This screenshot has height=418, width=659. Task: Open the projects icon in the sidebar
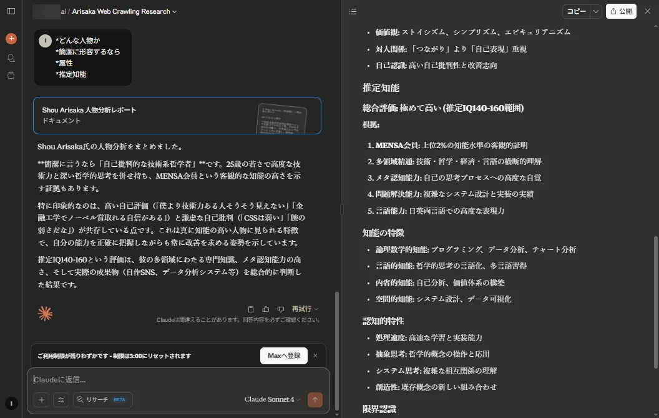[x=11, y=75]
